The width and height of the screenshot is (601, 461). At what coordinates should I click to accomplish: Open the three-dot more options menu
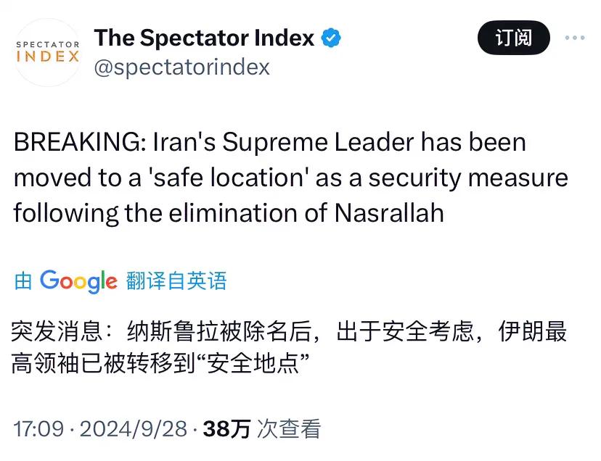pos(574,38)
